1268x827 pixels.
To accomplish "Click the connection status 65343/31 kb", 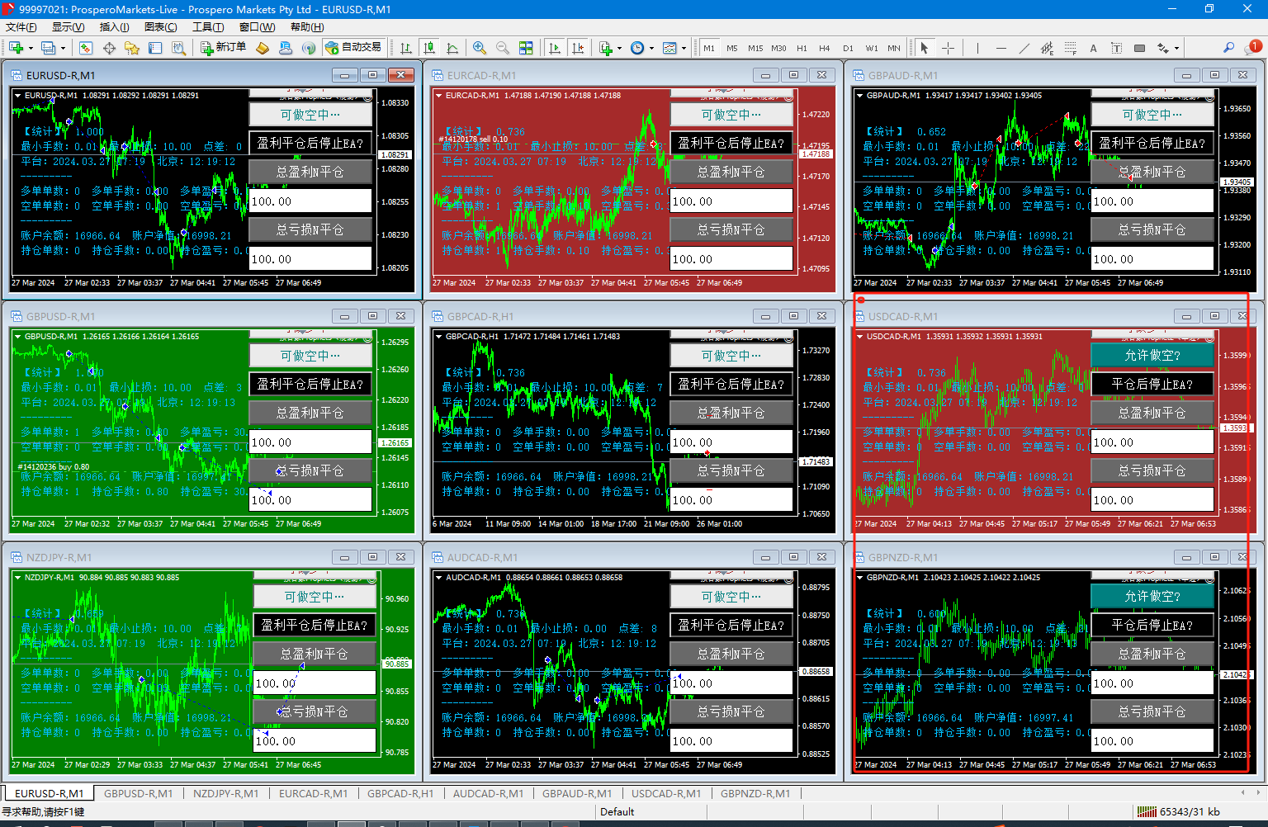I will tap(1179, 812).
